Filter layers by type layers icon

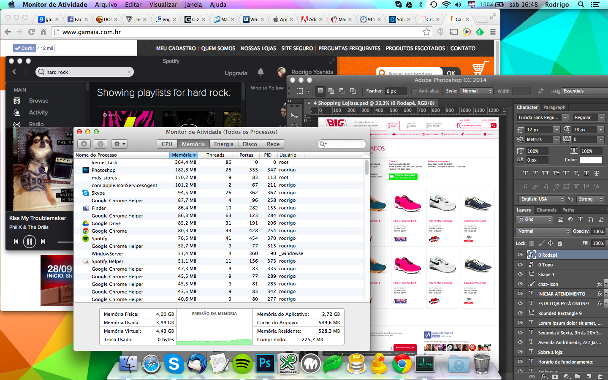coord(581,220)
